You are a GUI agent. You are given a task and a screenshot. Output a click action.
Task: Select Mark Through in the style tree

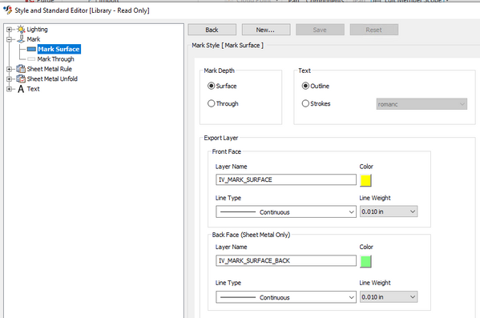point(56,59)
